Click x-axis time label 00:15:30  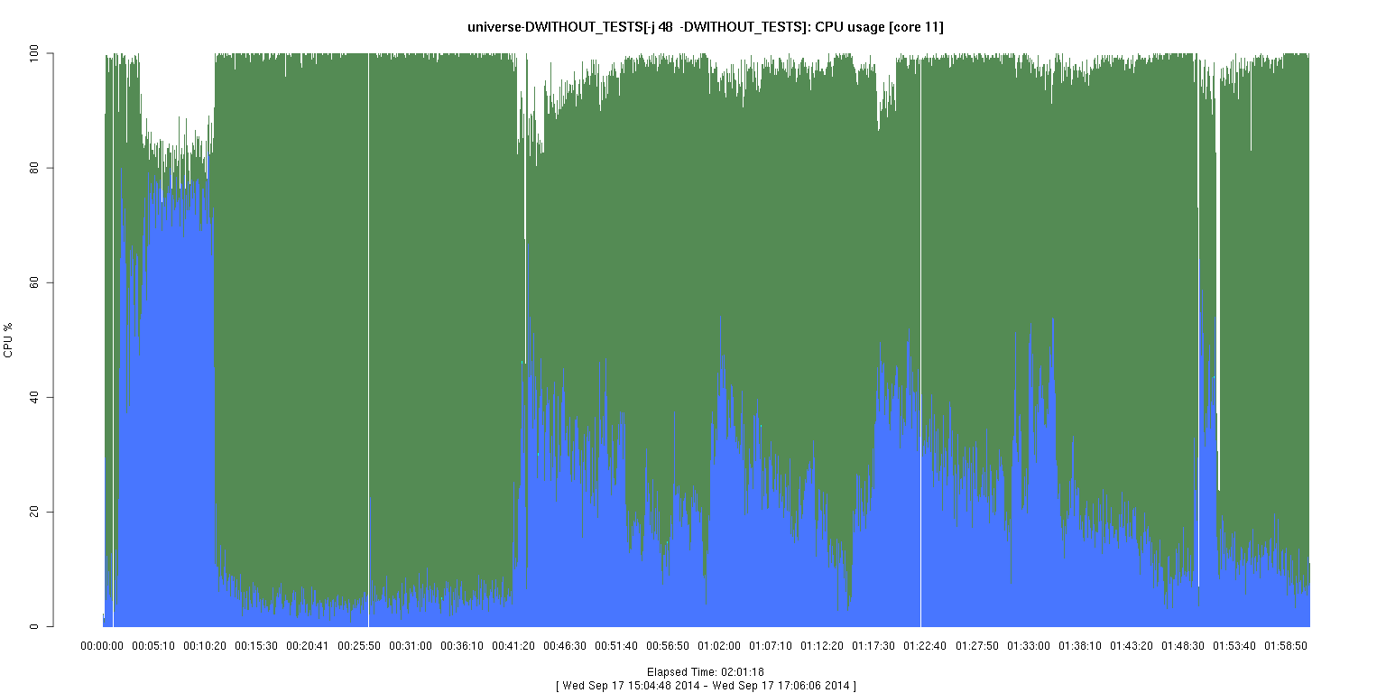(256, 646)
